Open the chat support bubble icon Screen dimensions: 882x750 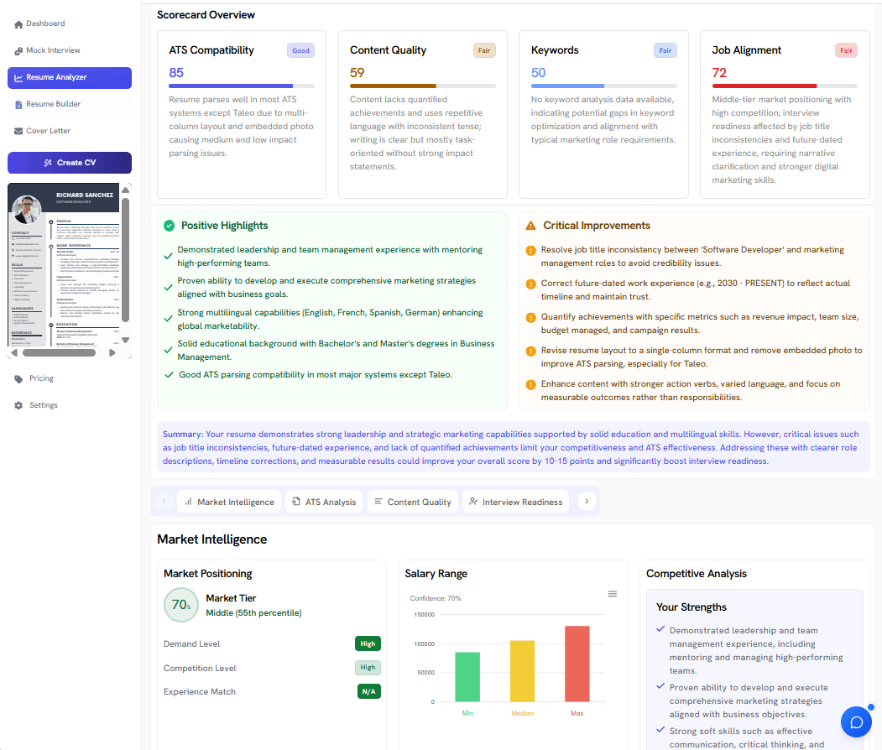click(x=856, y=721)
